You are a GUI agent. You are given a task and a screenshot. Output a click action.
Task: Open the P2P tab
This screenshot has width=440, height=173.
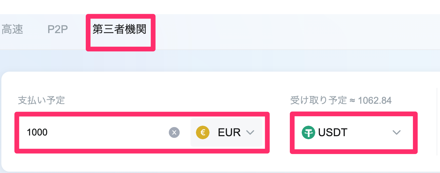pyautogui.click(x=58, y=29)
